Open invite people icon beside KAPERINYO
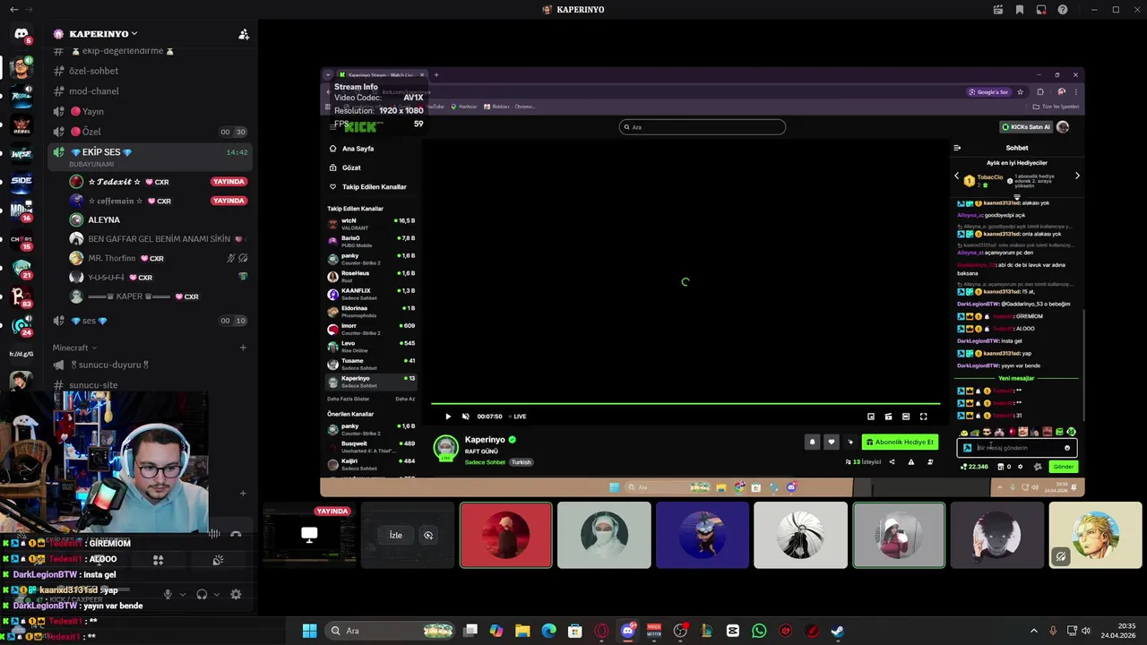 244,34
